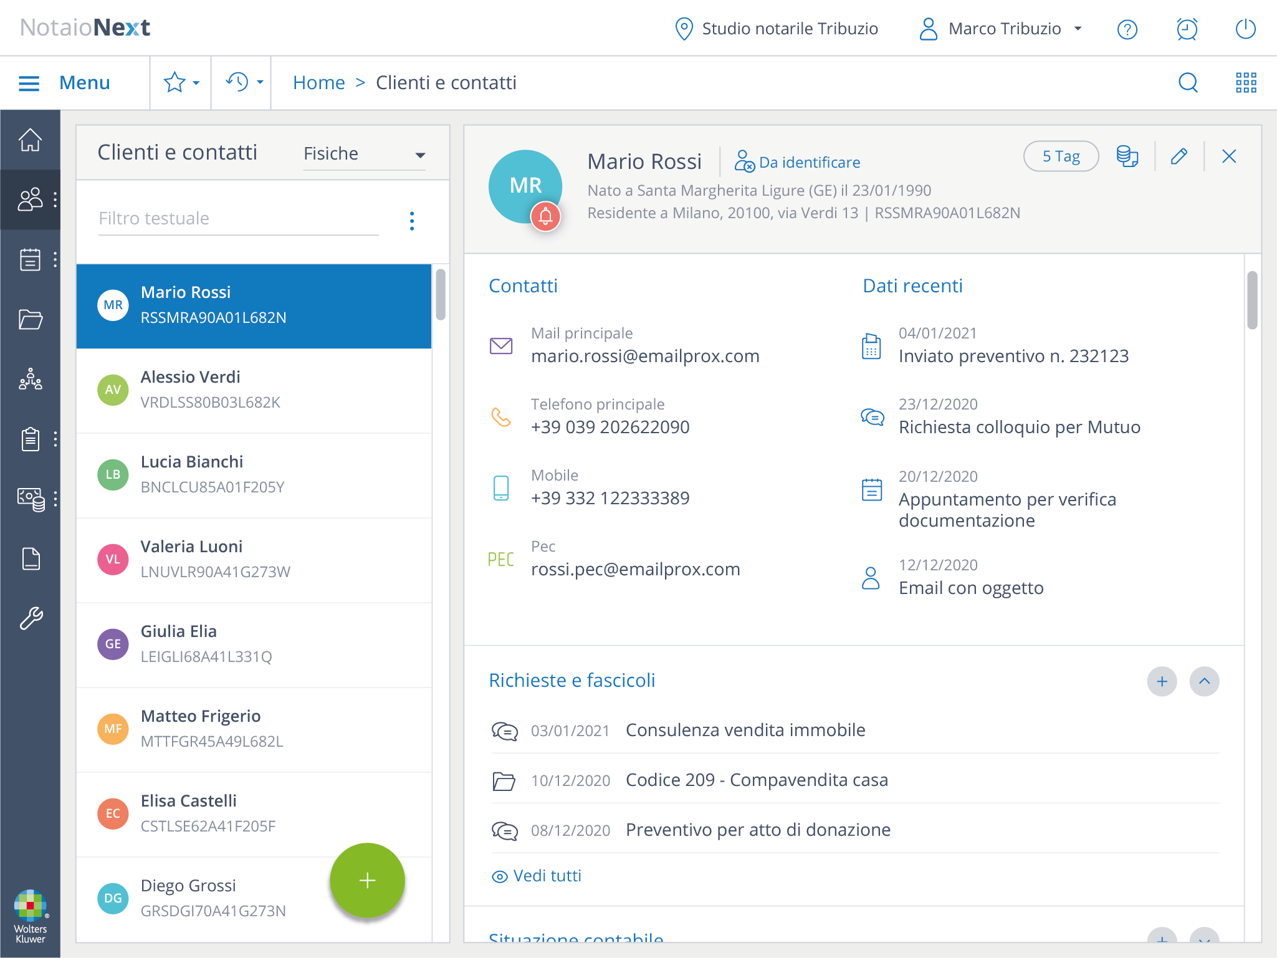Go to Home in breadcrumb

click(x=318, y=82)
